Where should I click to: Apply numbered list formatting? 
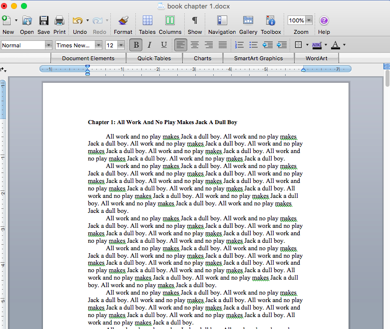pyautogui.click(x=239, y=45)
